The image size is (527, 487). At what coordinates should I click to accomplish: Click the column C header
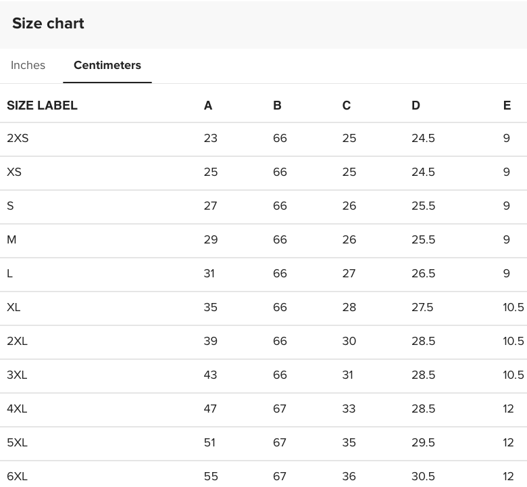click(x=347, y=106)
